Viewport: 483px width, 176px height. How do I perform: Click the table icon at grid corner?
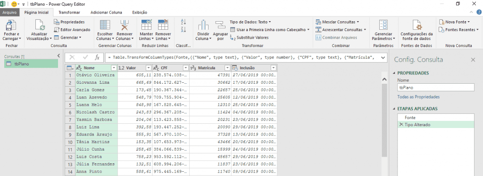(x=70, y=68)
